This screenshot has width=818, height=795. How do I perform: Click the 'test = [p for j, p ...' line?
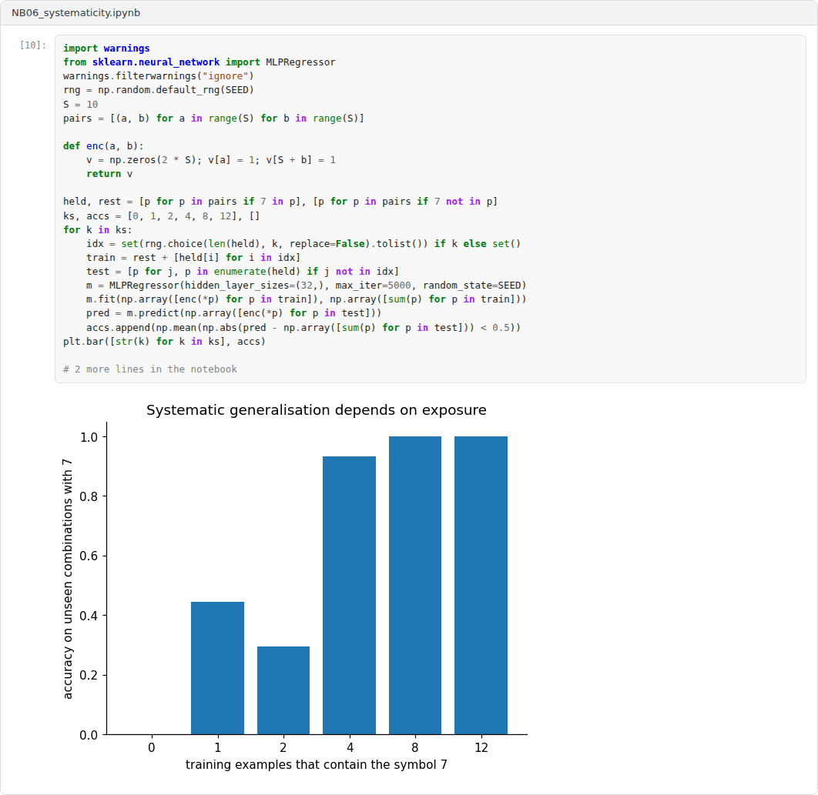[243, 271]
